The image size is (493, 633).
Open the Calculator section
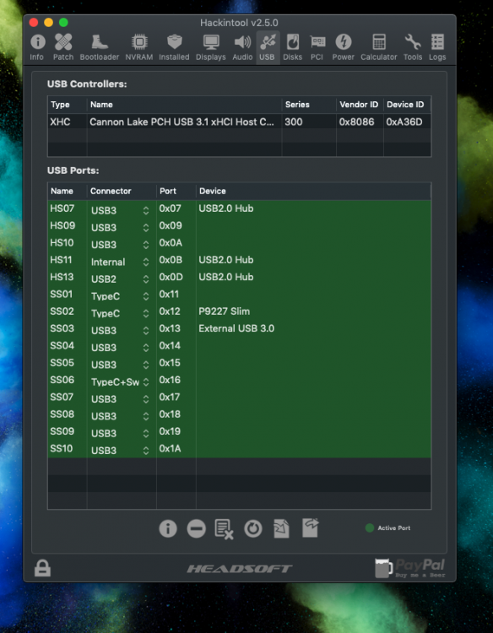(379, 47)
